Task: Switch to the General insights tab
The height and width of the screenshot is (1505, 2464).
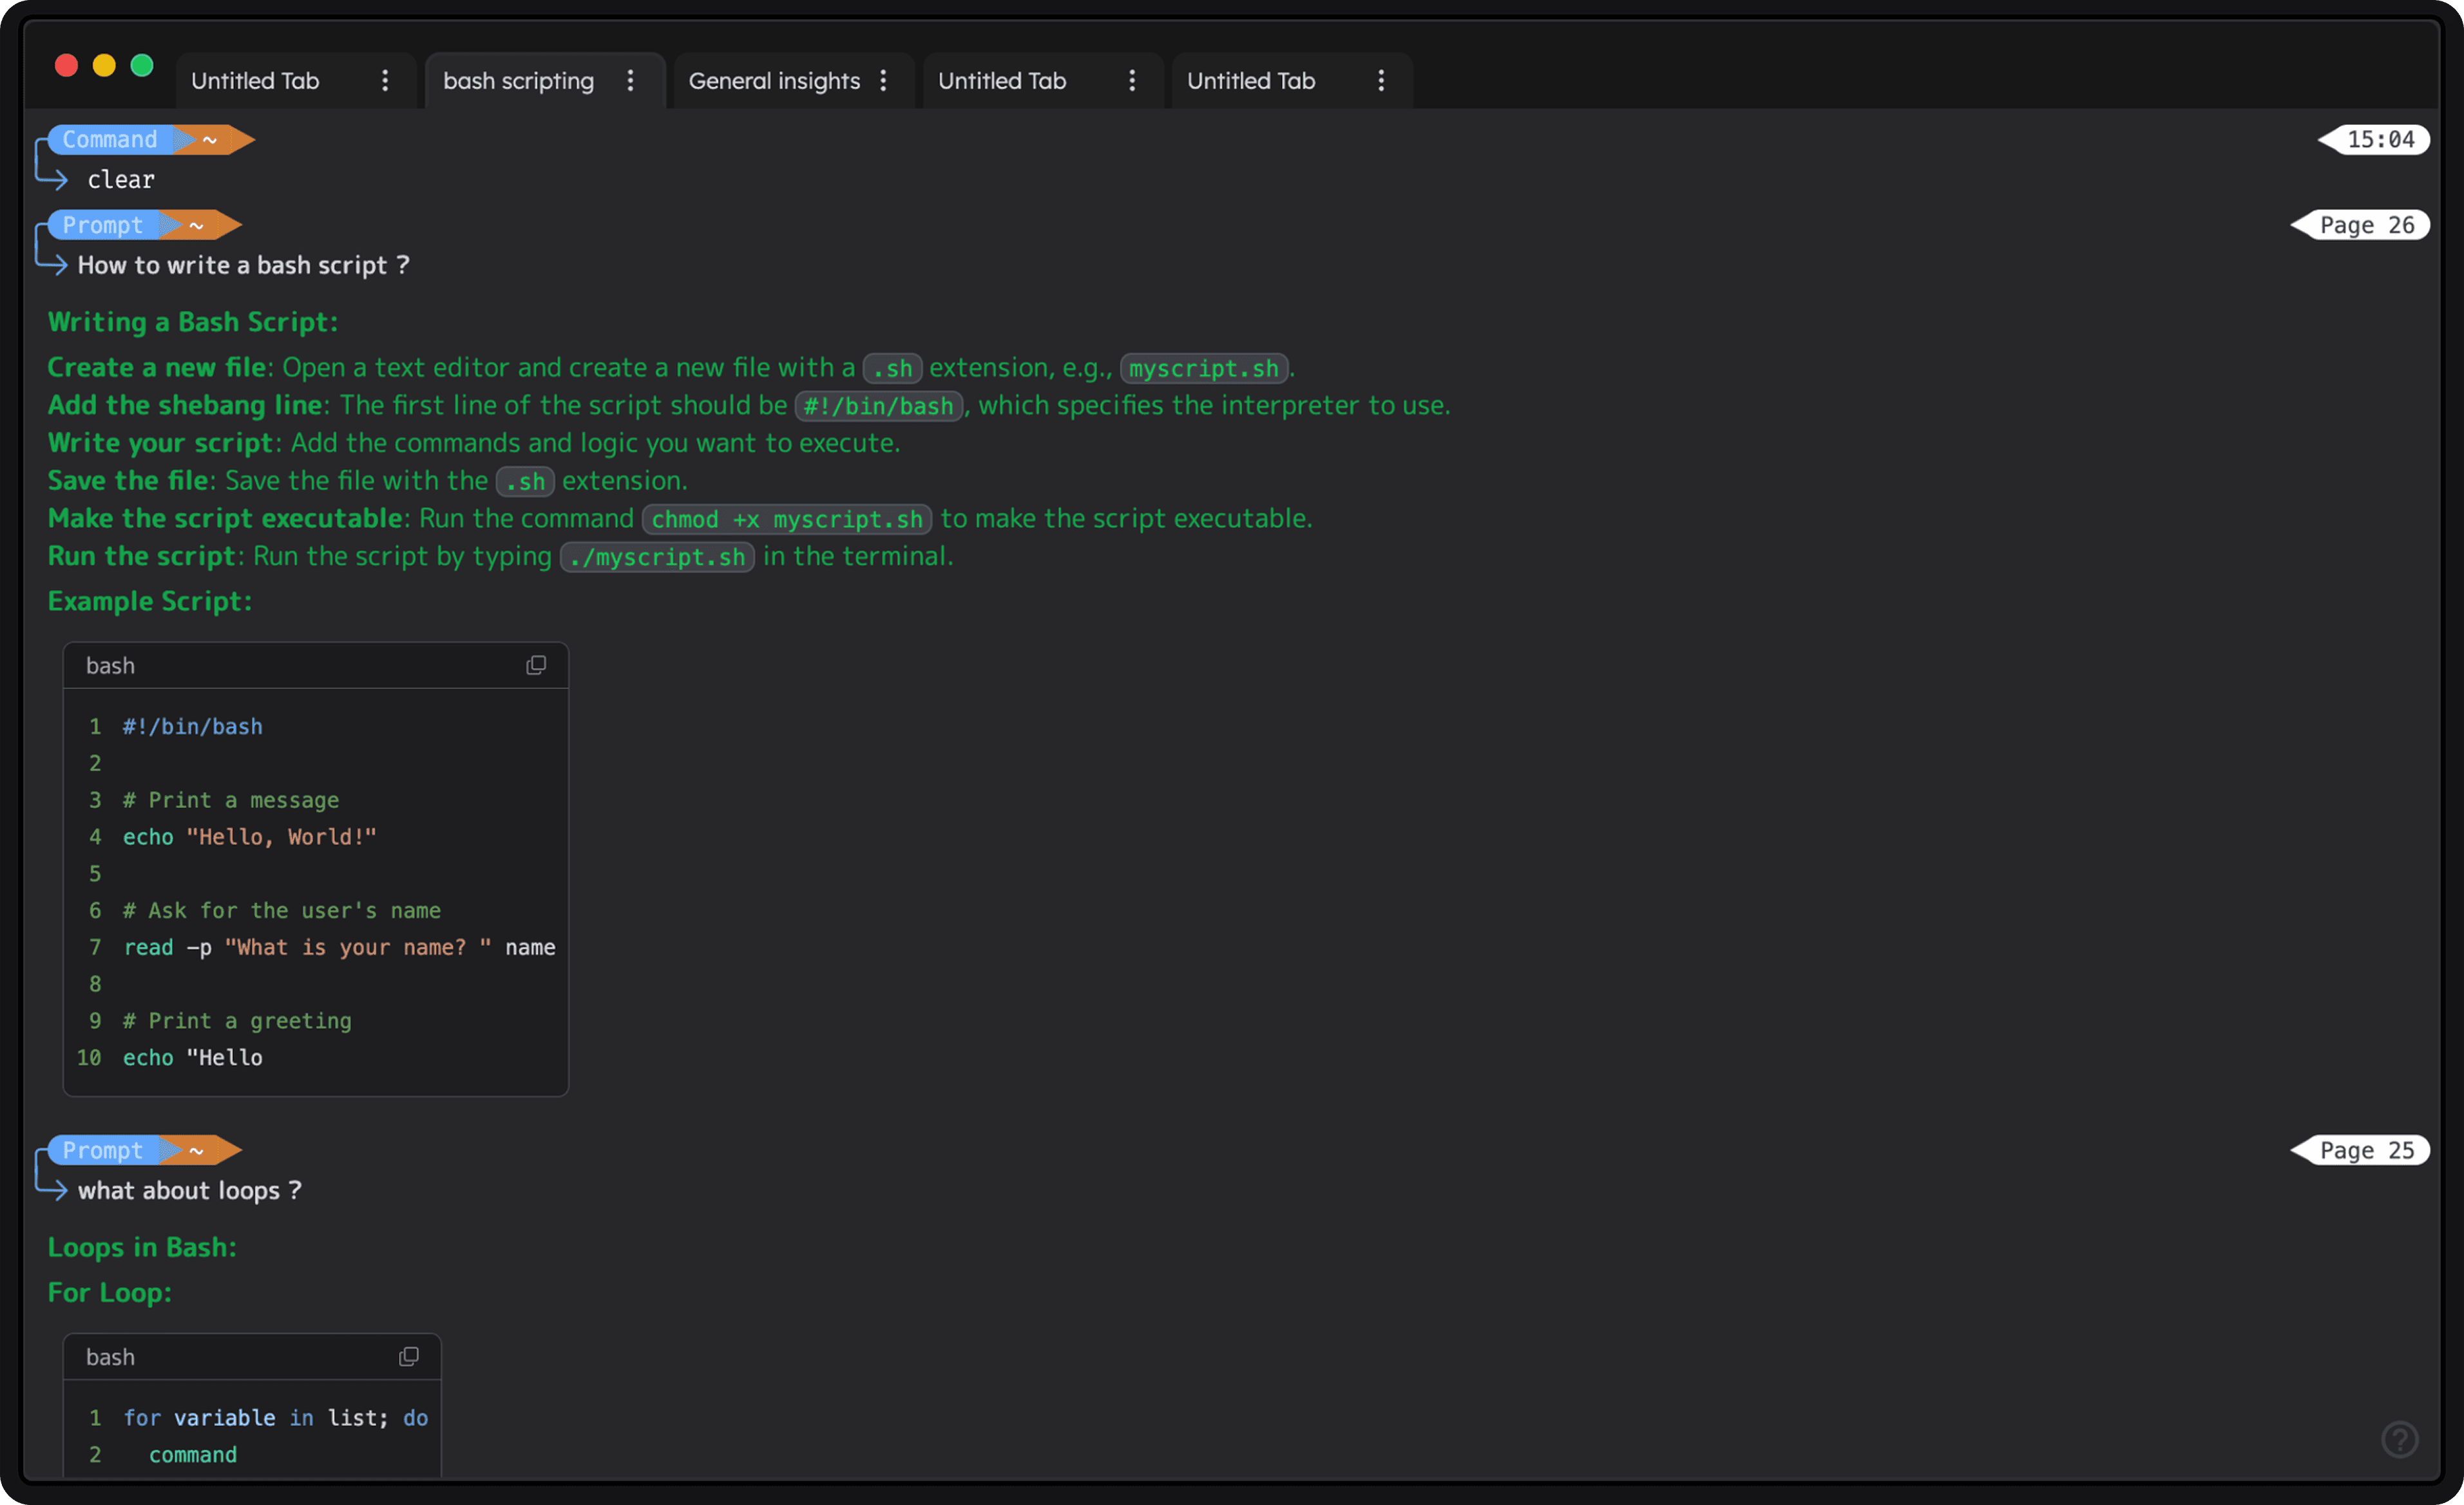Action: (774, 81)
